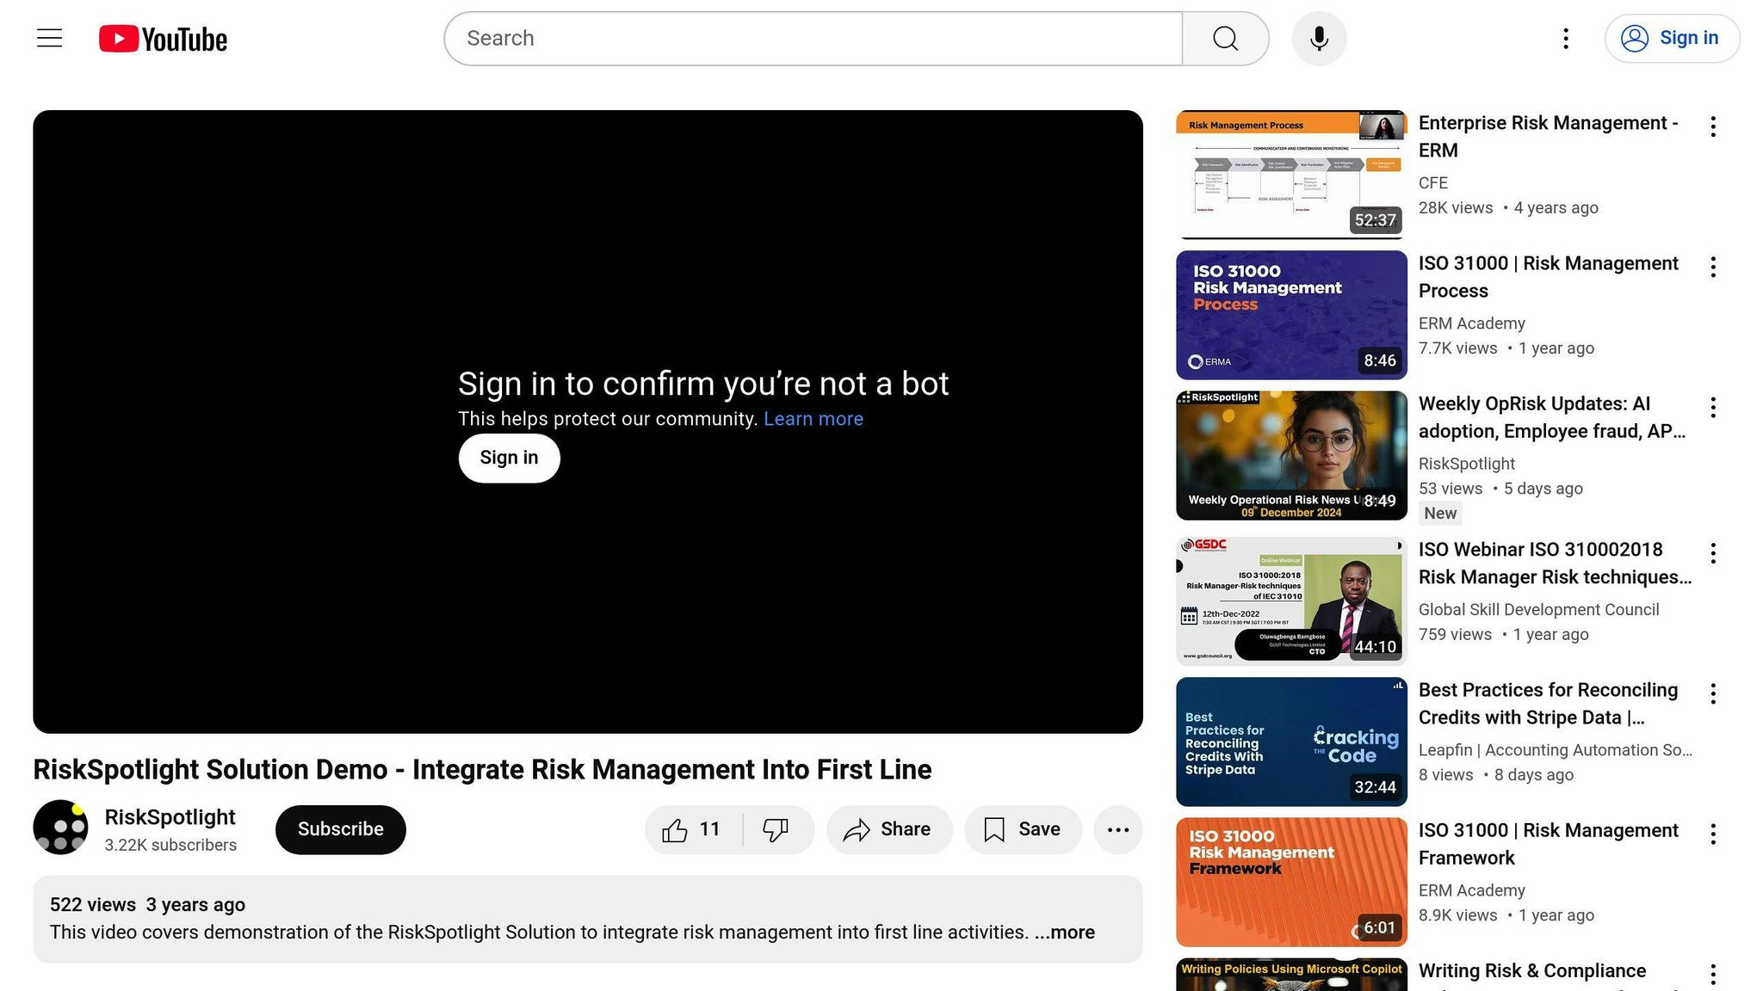1763x991 pixels.
Task: Click the 522 views text
Action: [x=93, y=905]
